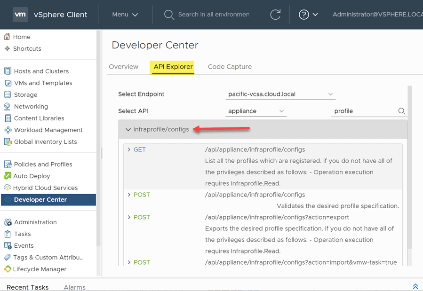
Task: Click the Home house icon
Action: click(7, 37)
